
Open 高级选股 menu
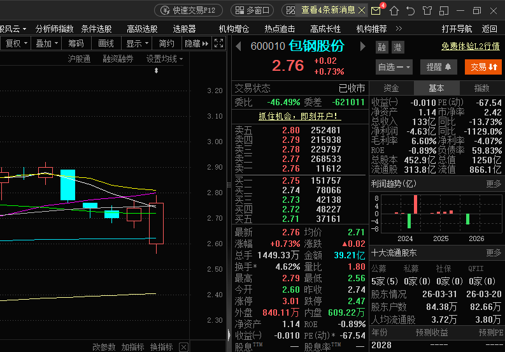pyautogui.click(x=142, y=29)
